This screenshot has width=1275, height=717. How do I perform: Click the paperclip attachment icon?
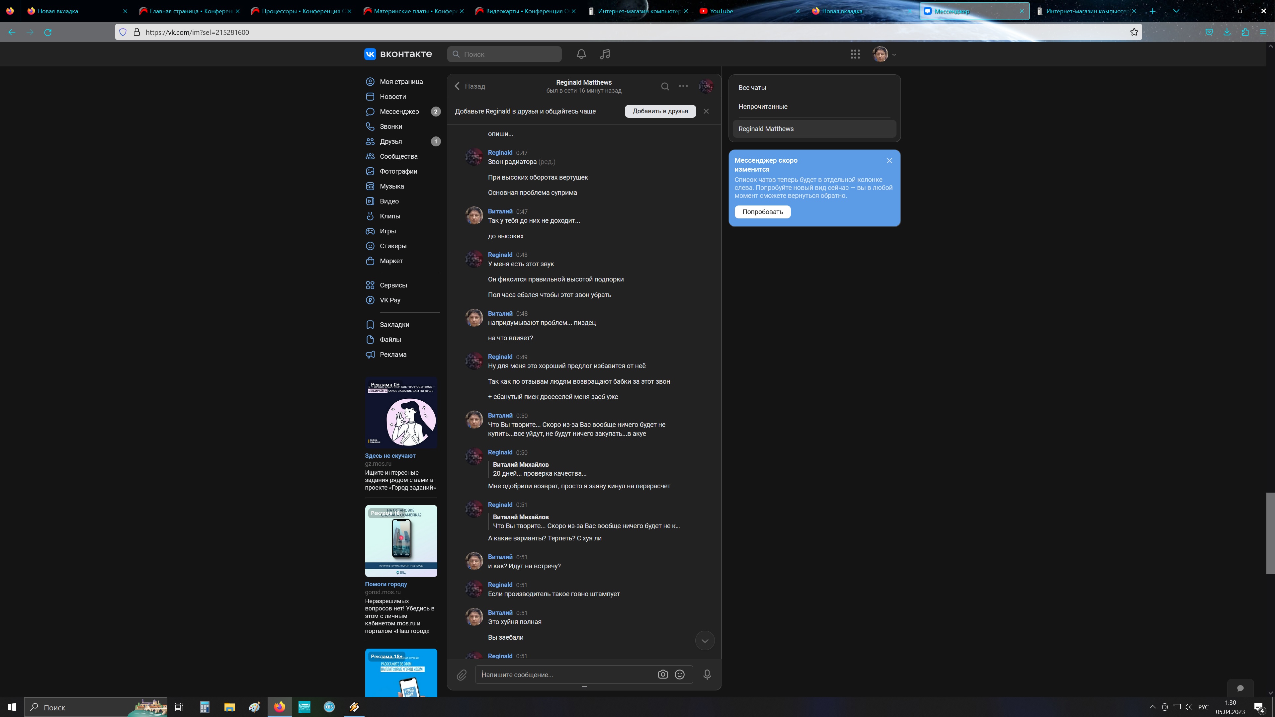click(461, 675)
